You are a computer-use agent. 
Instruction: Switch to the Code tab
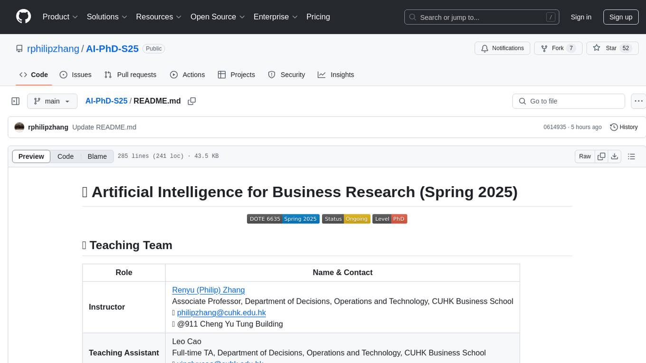point(34,75)
